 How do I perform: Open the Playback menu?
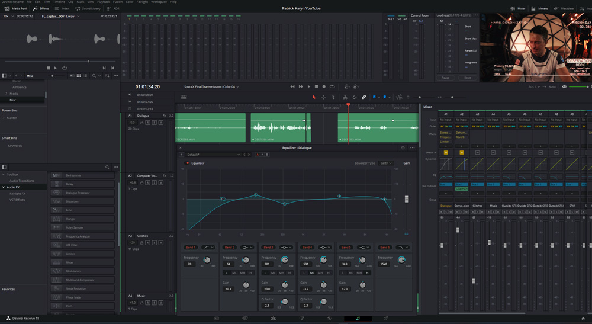click(104, 2)
